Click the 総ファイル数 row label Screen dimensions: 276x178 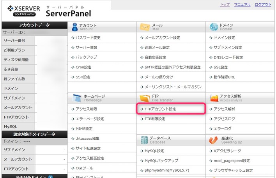tap(14, 79)
